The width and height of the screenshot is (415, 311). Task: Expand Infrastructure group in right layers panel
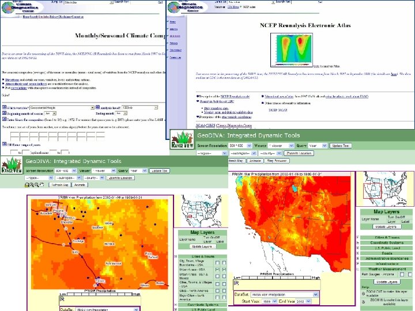pos(359,264)
